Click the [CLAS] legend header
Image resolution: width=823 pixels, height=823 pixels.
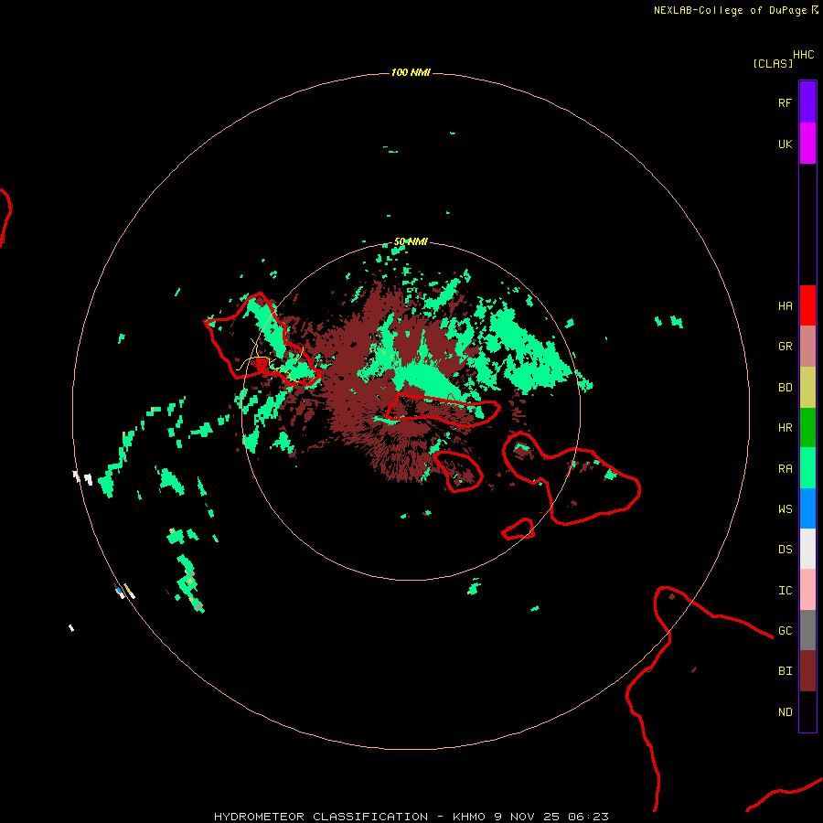click(x=773, y=63)
